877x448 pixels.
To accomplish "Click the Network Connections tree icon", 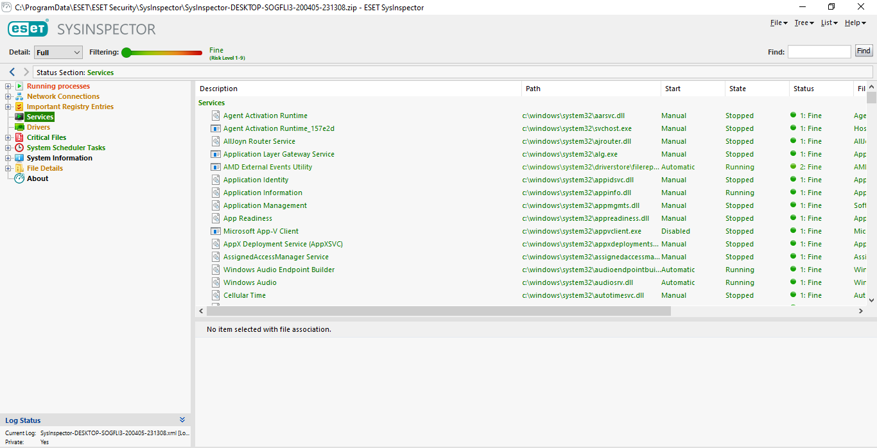I will coord(19,96).
